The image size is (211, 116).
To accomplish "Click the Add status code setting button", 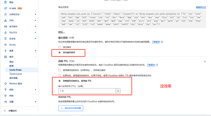I will pos(71,108).
